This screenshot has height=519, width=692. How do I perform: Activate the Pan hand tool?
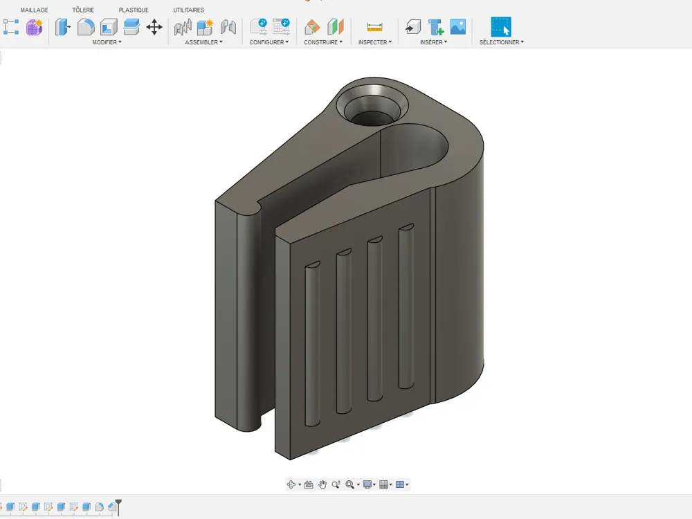[x=322, y=484]
